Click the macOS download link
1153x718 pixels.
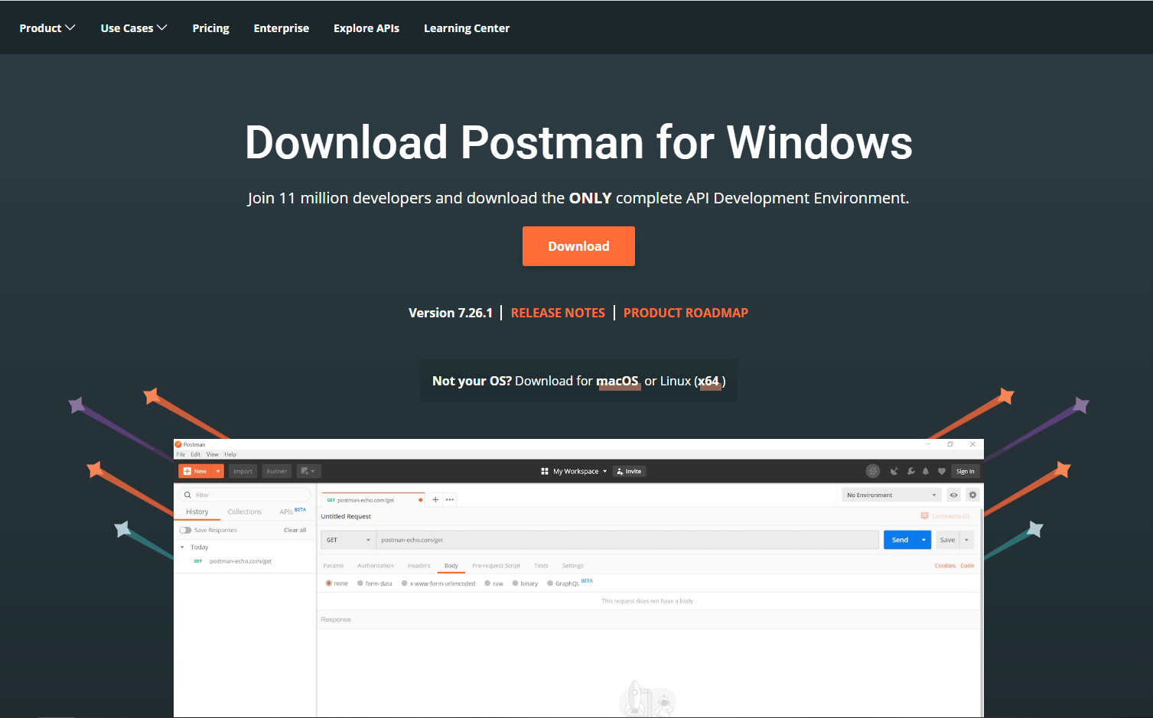tap(617, 381)
